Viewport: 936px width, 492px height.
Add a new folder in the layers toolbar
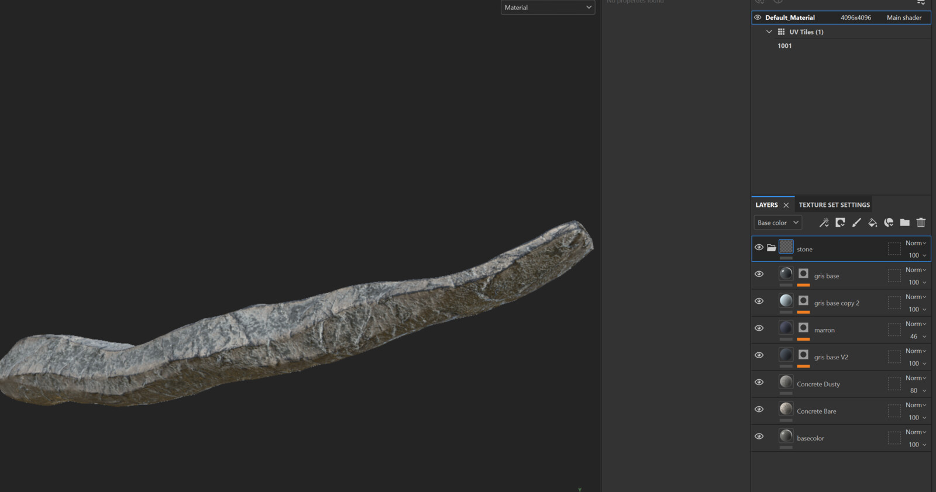coord(905,223)
